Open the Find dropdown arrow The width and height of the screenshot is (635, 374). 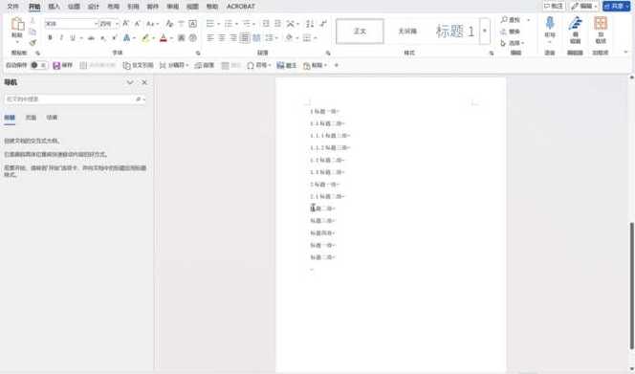[528, 19]
